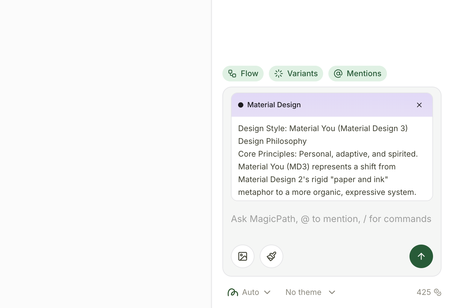
Task: Click the chevron beside No theme
Action: coord(332,292)
